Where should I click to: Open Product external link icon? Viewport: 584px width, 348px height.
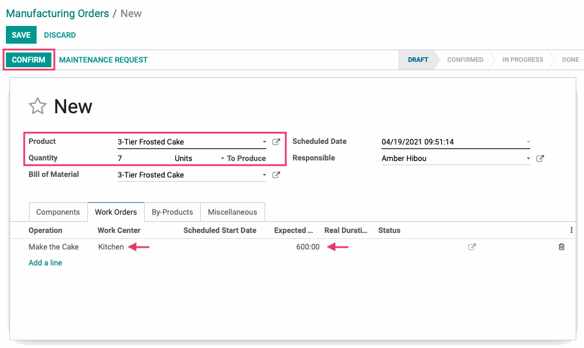point(276,142)
